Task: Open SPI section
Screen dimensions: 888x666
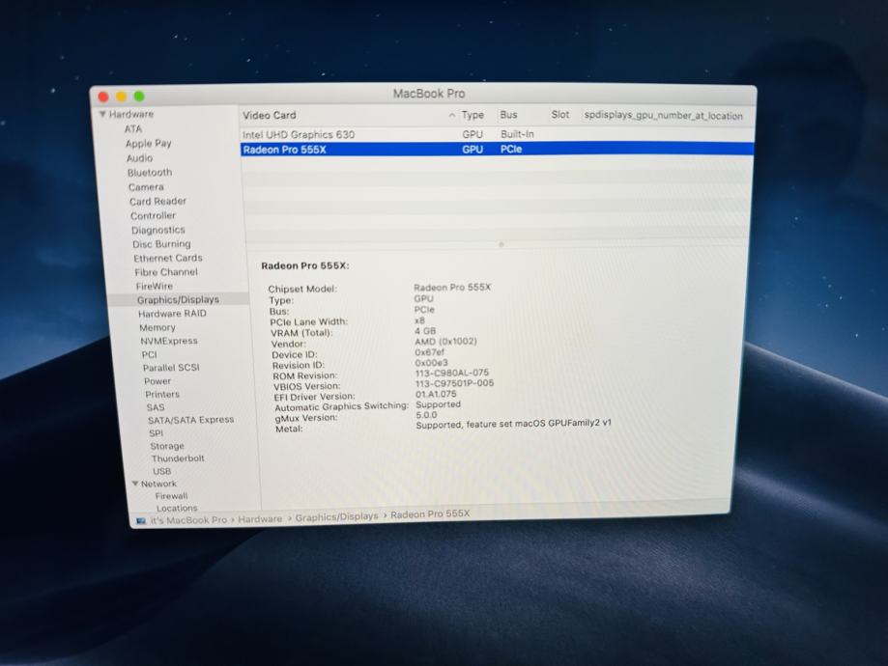Action: (156, 432)
